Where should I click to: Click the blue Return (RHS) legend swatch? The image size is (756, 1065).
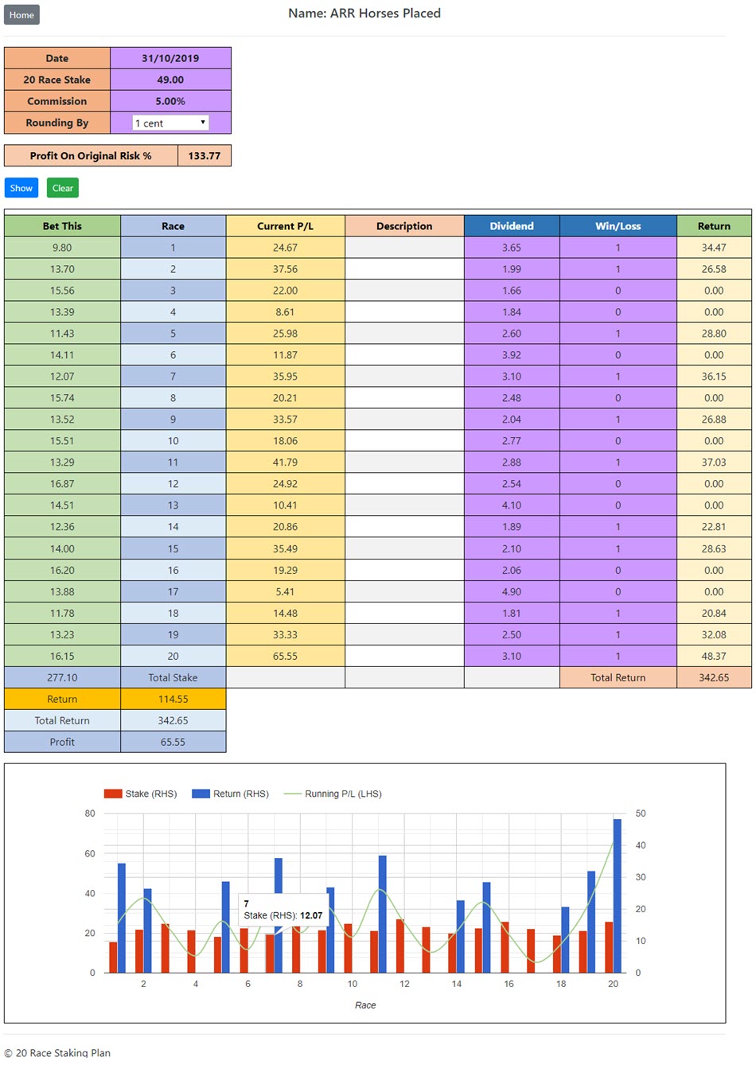(201, 794)
